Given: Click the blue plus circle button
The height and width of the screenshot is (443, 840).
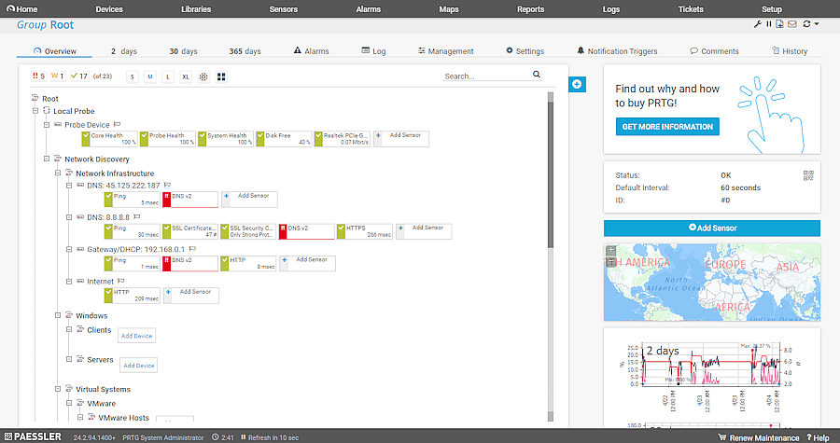Looking at the screenshot, I should (577, 84).
